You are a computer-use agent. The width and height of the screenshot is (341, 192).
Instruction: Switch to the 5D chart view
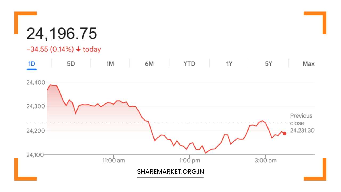(x=71, y=64)
